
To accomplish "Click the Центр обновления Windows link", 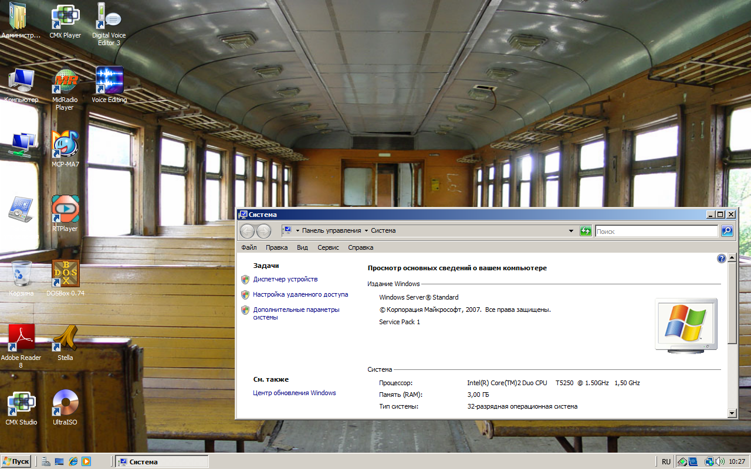I will click(x=295, y=393).
